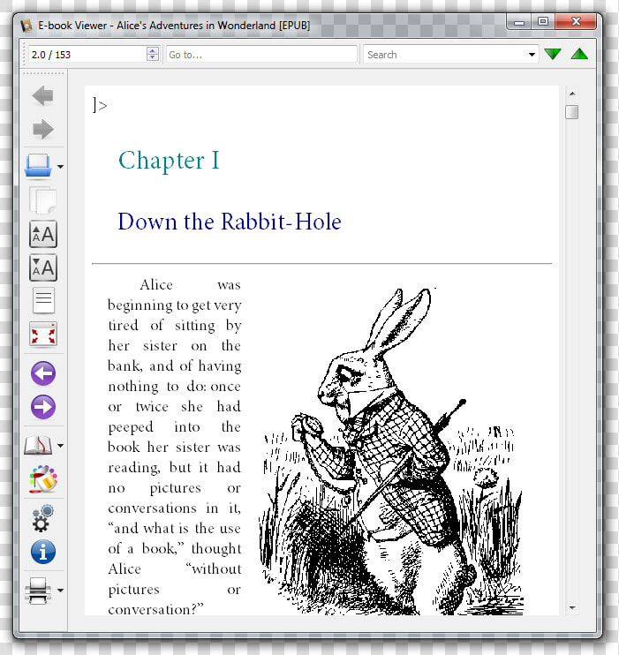
Task: Increment the page number spinner up
Action: point(153,50)
